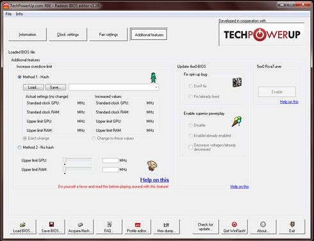Open the large bold Help on this link
The height and width of the screenshot is (241, 314).
tap(154, 180)
